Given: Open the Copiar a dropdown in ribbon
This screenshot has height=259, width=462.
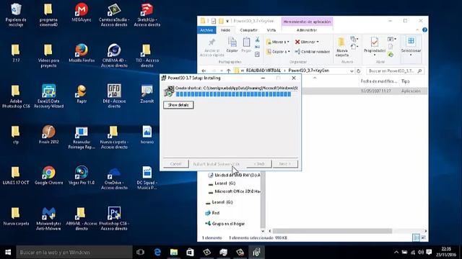Looking at the screenshot, I should [x=278, y=52].
